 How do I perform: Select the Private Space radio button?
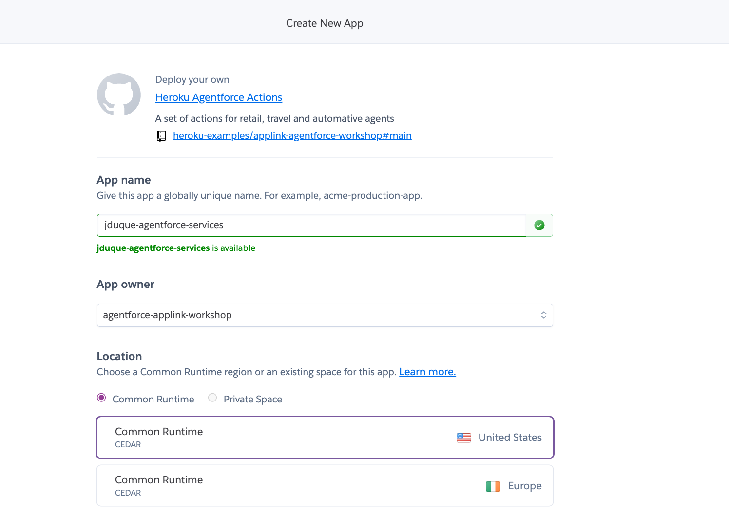click(x=212, y=398)
